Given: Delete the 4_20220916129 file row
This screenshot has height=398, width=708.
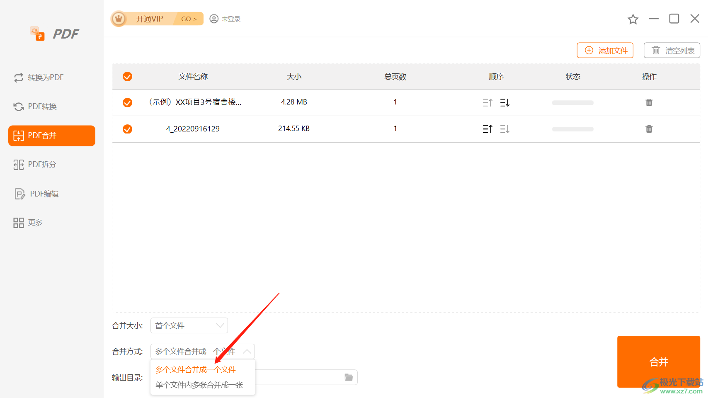Looking at the screenshot, I should 649,129.
